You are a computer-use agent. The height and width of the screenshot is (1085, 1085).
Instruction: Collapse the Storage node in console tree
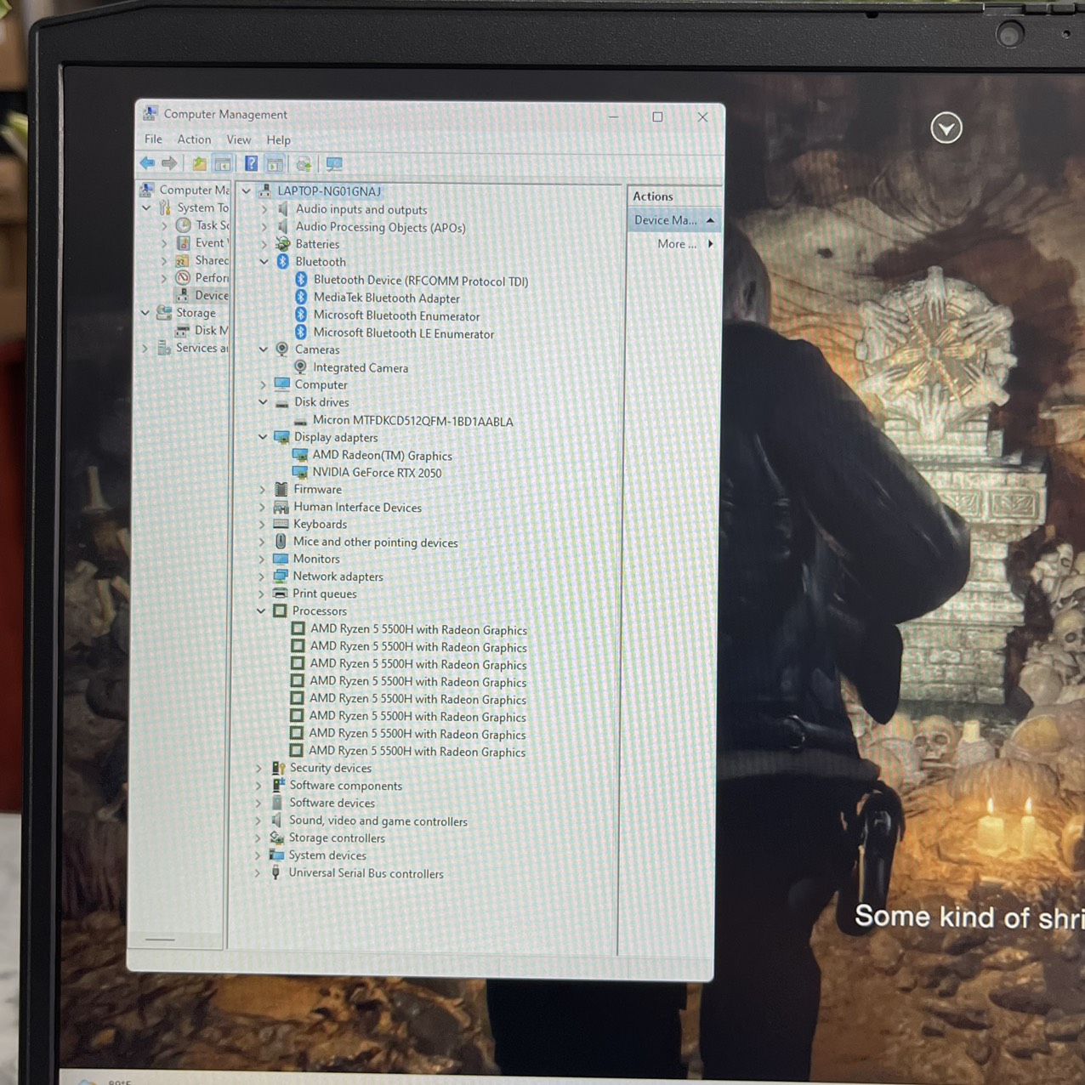point(145,313)
